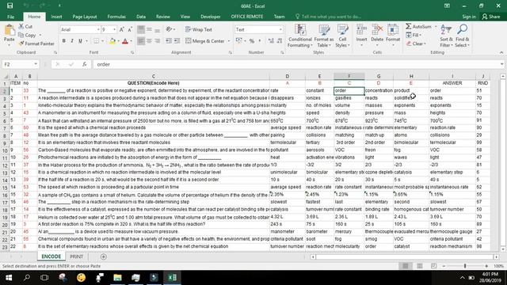Open Format as Table gallery
This screenshot has width=507, height=285.
(x=324, y=36)
